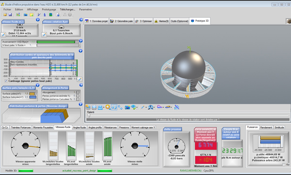Screen dimensions: 291x175
Task: Open dropdown beside 3D propeller icon
Action: pyautogui.click(x=154, y=107)
